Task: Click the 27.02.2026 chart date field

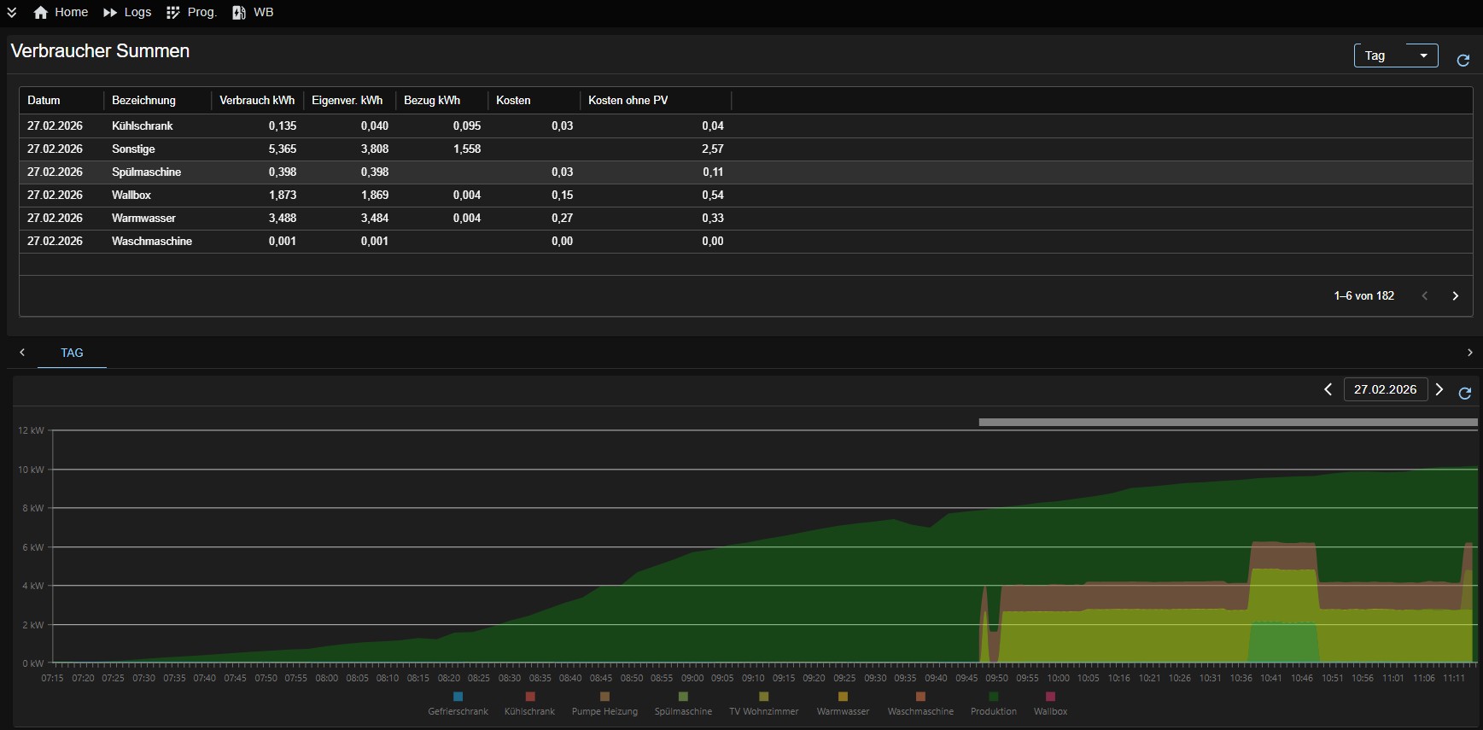Action: pos(1385,389)
